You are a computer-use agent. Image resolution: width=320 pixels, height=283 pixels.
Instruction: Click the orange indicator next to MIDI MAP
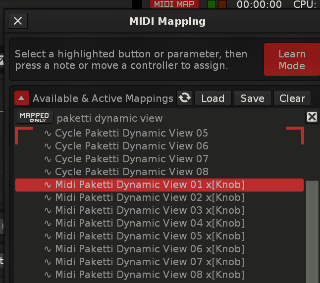[222, 4]
